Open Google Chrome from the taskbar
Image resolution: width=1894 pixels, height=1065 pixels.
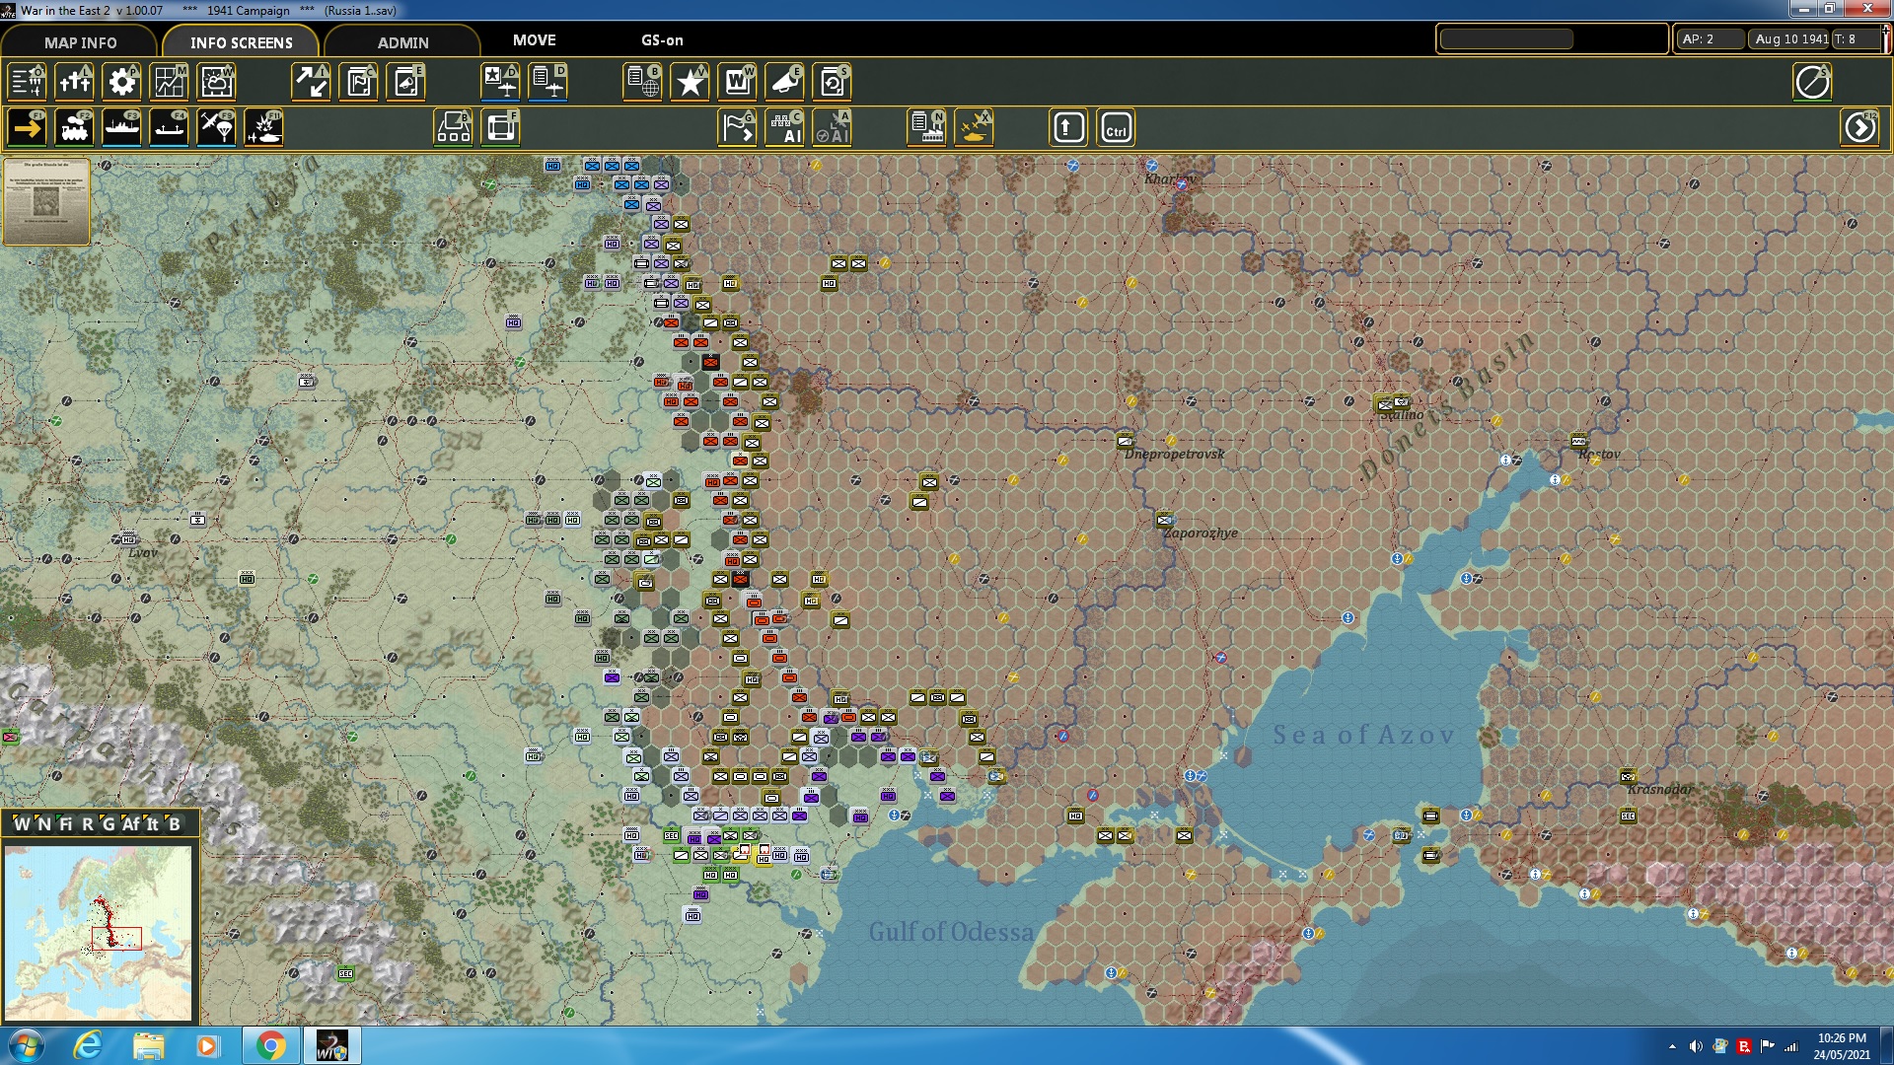tap(270, 1045)
